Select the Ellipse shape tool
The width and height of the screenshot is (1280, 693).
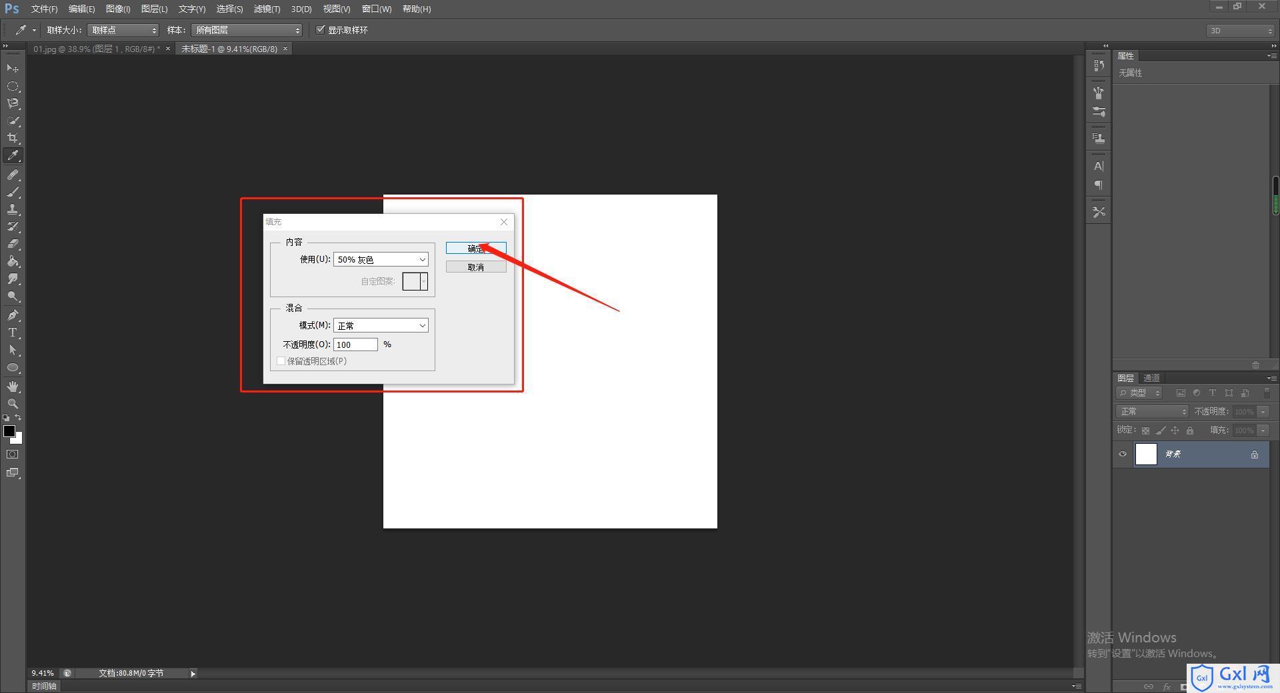pos(13,367)
